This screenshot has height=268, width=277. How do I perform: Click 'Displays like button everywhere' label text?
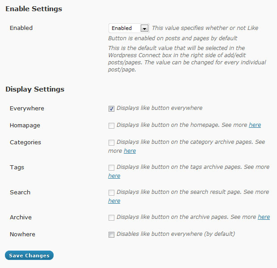pyautogui.click(x=159, y=108)
